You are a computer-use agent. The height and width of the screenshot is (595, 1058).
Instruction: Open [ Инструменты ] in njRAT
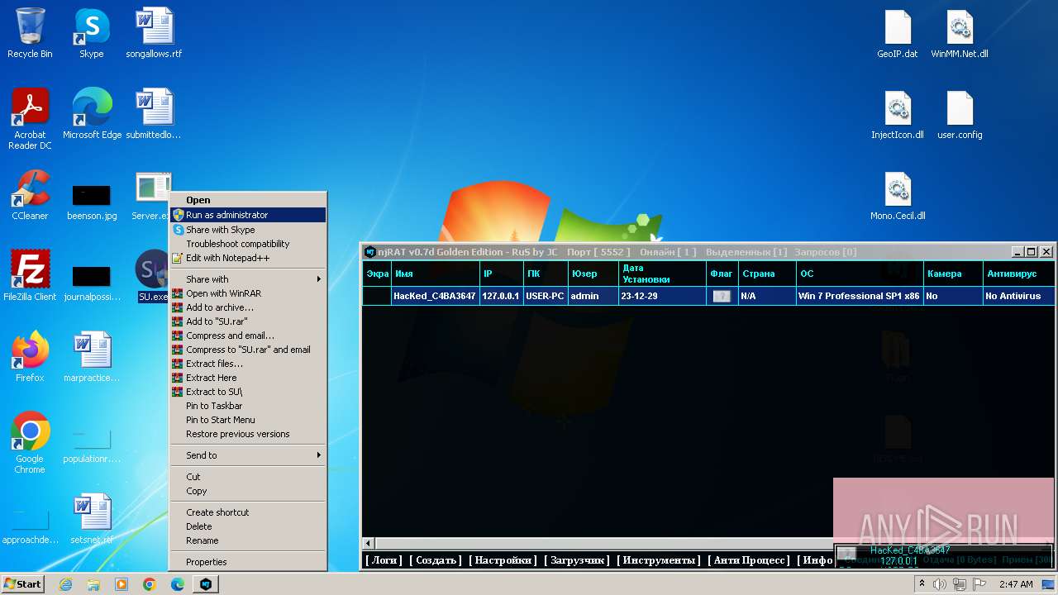(x=659, y=560)
